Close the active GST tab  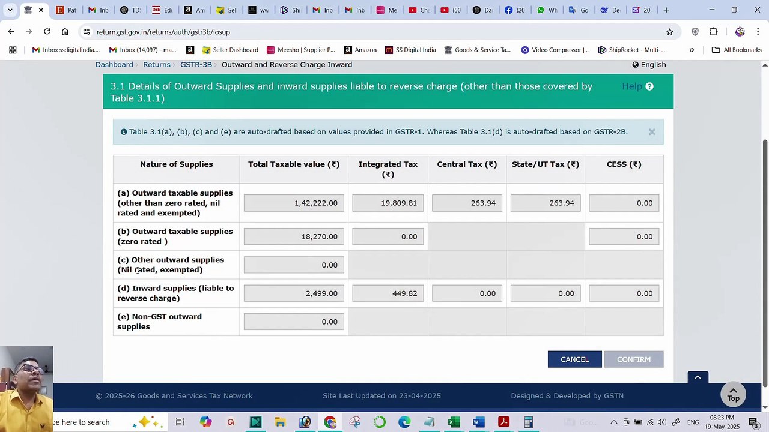click(x=41, y=10)
